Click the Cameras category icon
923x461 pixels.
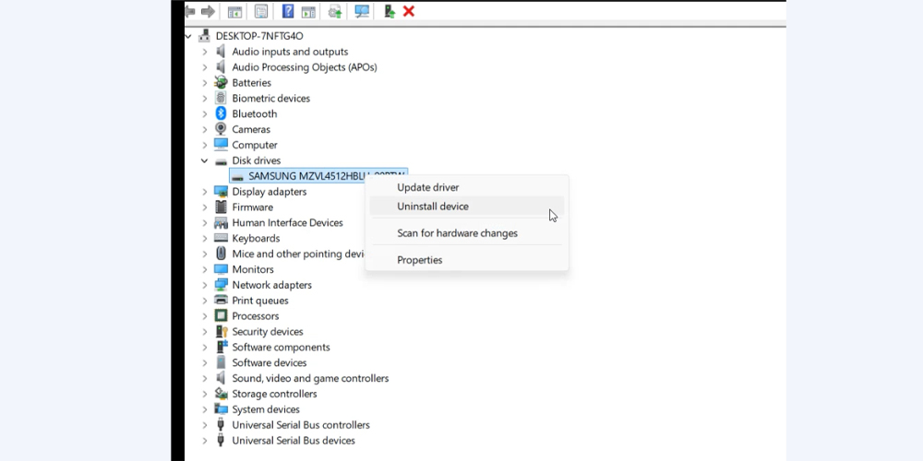pyautogui.click(x=221, y=130)
